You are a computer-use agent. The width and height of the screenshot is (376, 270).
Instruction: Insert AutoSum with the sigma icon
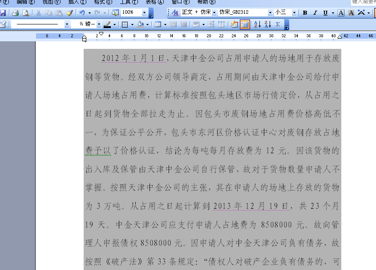pyautogui.click(x=278, y=24)
